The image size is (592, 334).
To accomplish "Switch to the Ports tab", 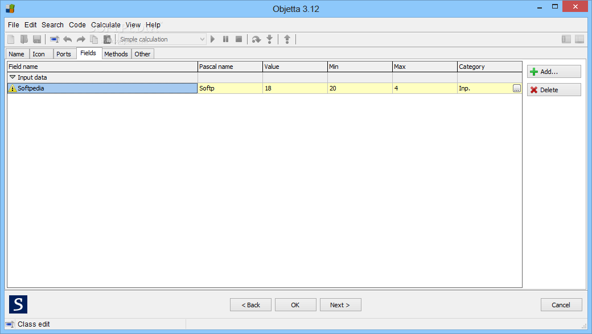I will pos(64,54).
